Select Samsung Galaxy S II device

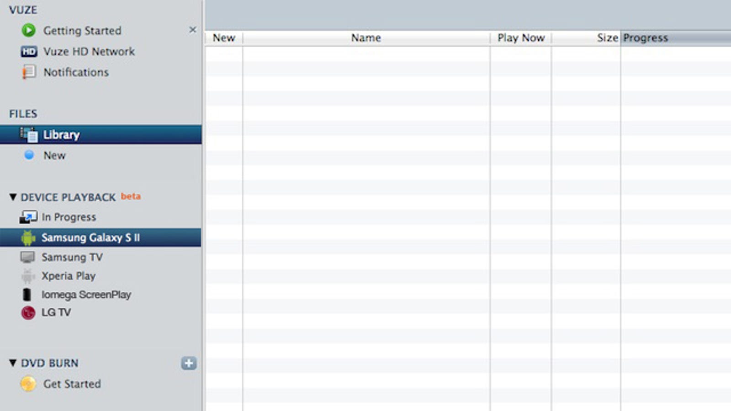click(x=101, y=237)
